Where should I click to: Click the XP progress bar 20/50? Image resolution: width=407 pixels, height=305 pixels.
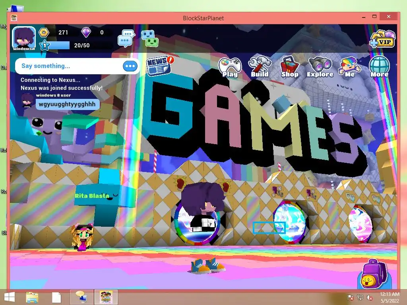76,45
